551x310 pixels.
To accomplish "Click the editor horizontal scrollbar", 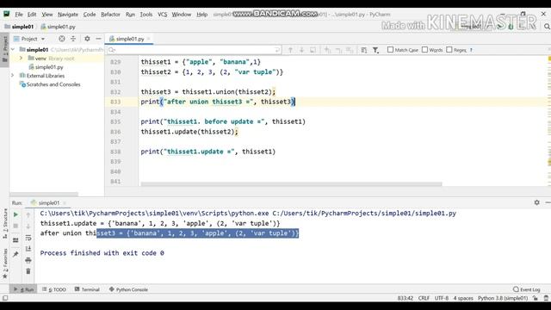I will click(291, 183).
